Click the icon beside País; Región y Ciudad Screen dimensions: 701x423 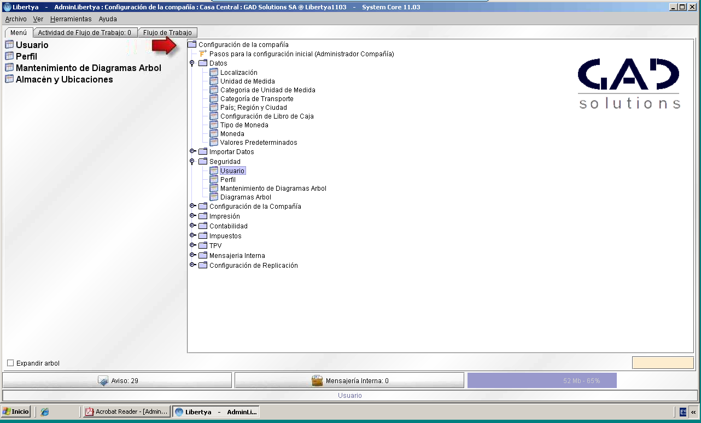[214, 107]
